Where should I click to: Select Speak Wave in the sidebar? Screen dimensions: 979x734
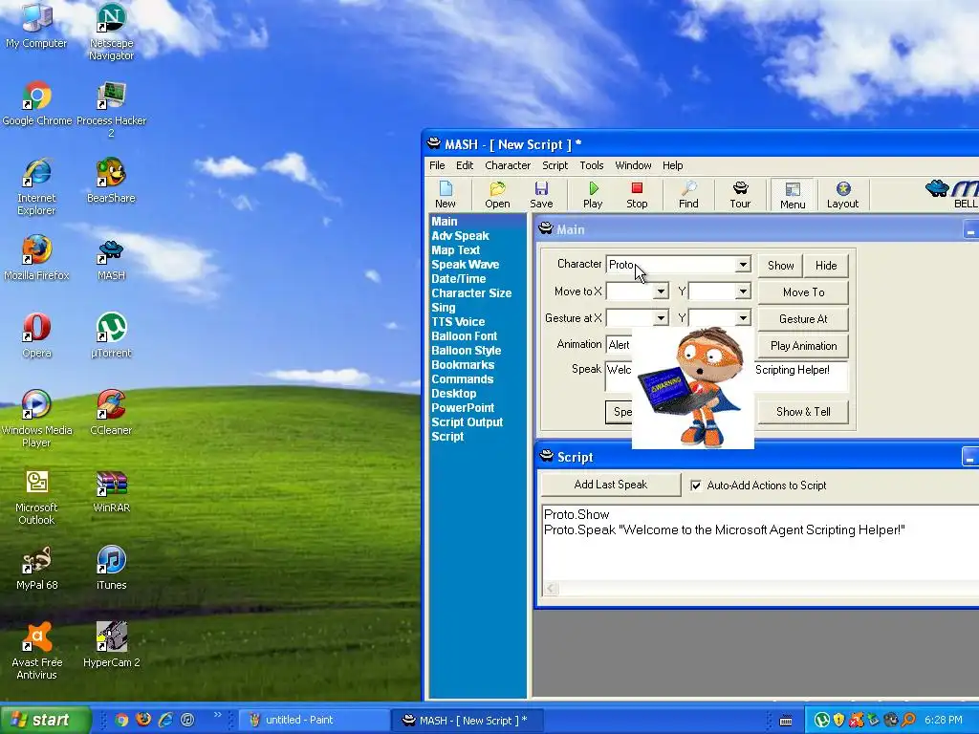[x=466, y=265]
